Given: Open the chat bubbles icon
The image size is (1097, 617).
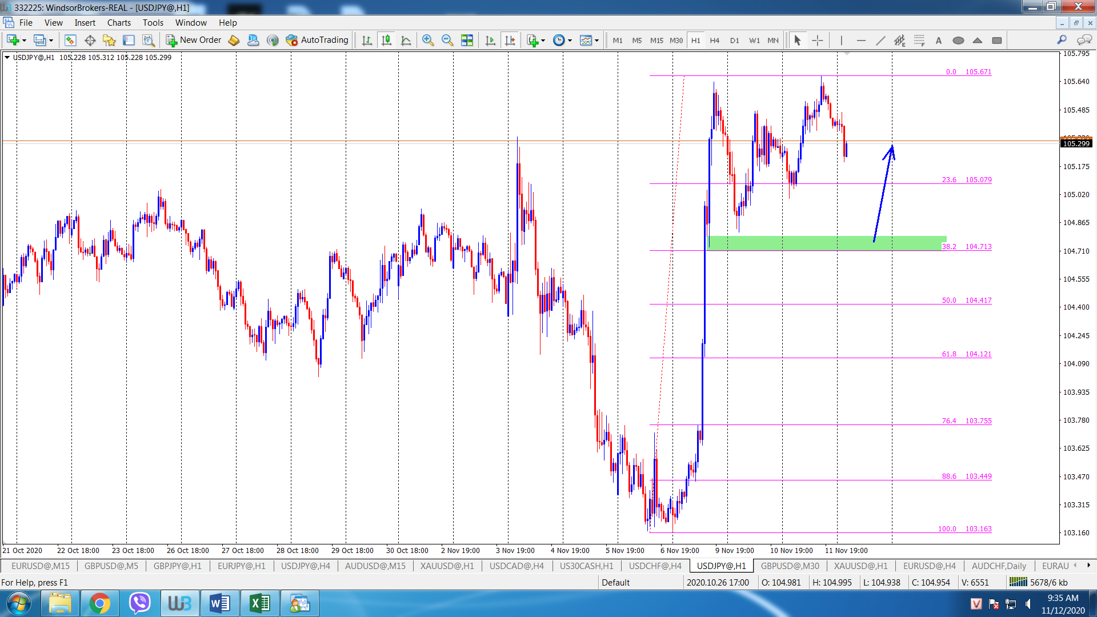Looking at the screenshot, I should pos(1084,40).
